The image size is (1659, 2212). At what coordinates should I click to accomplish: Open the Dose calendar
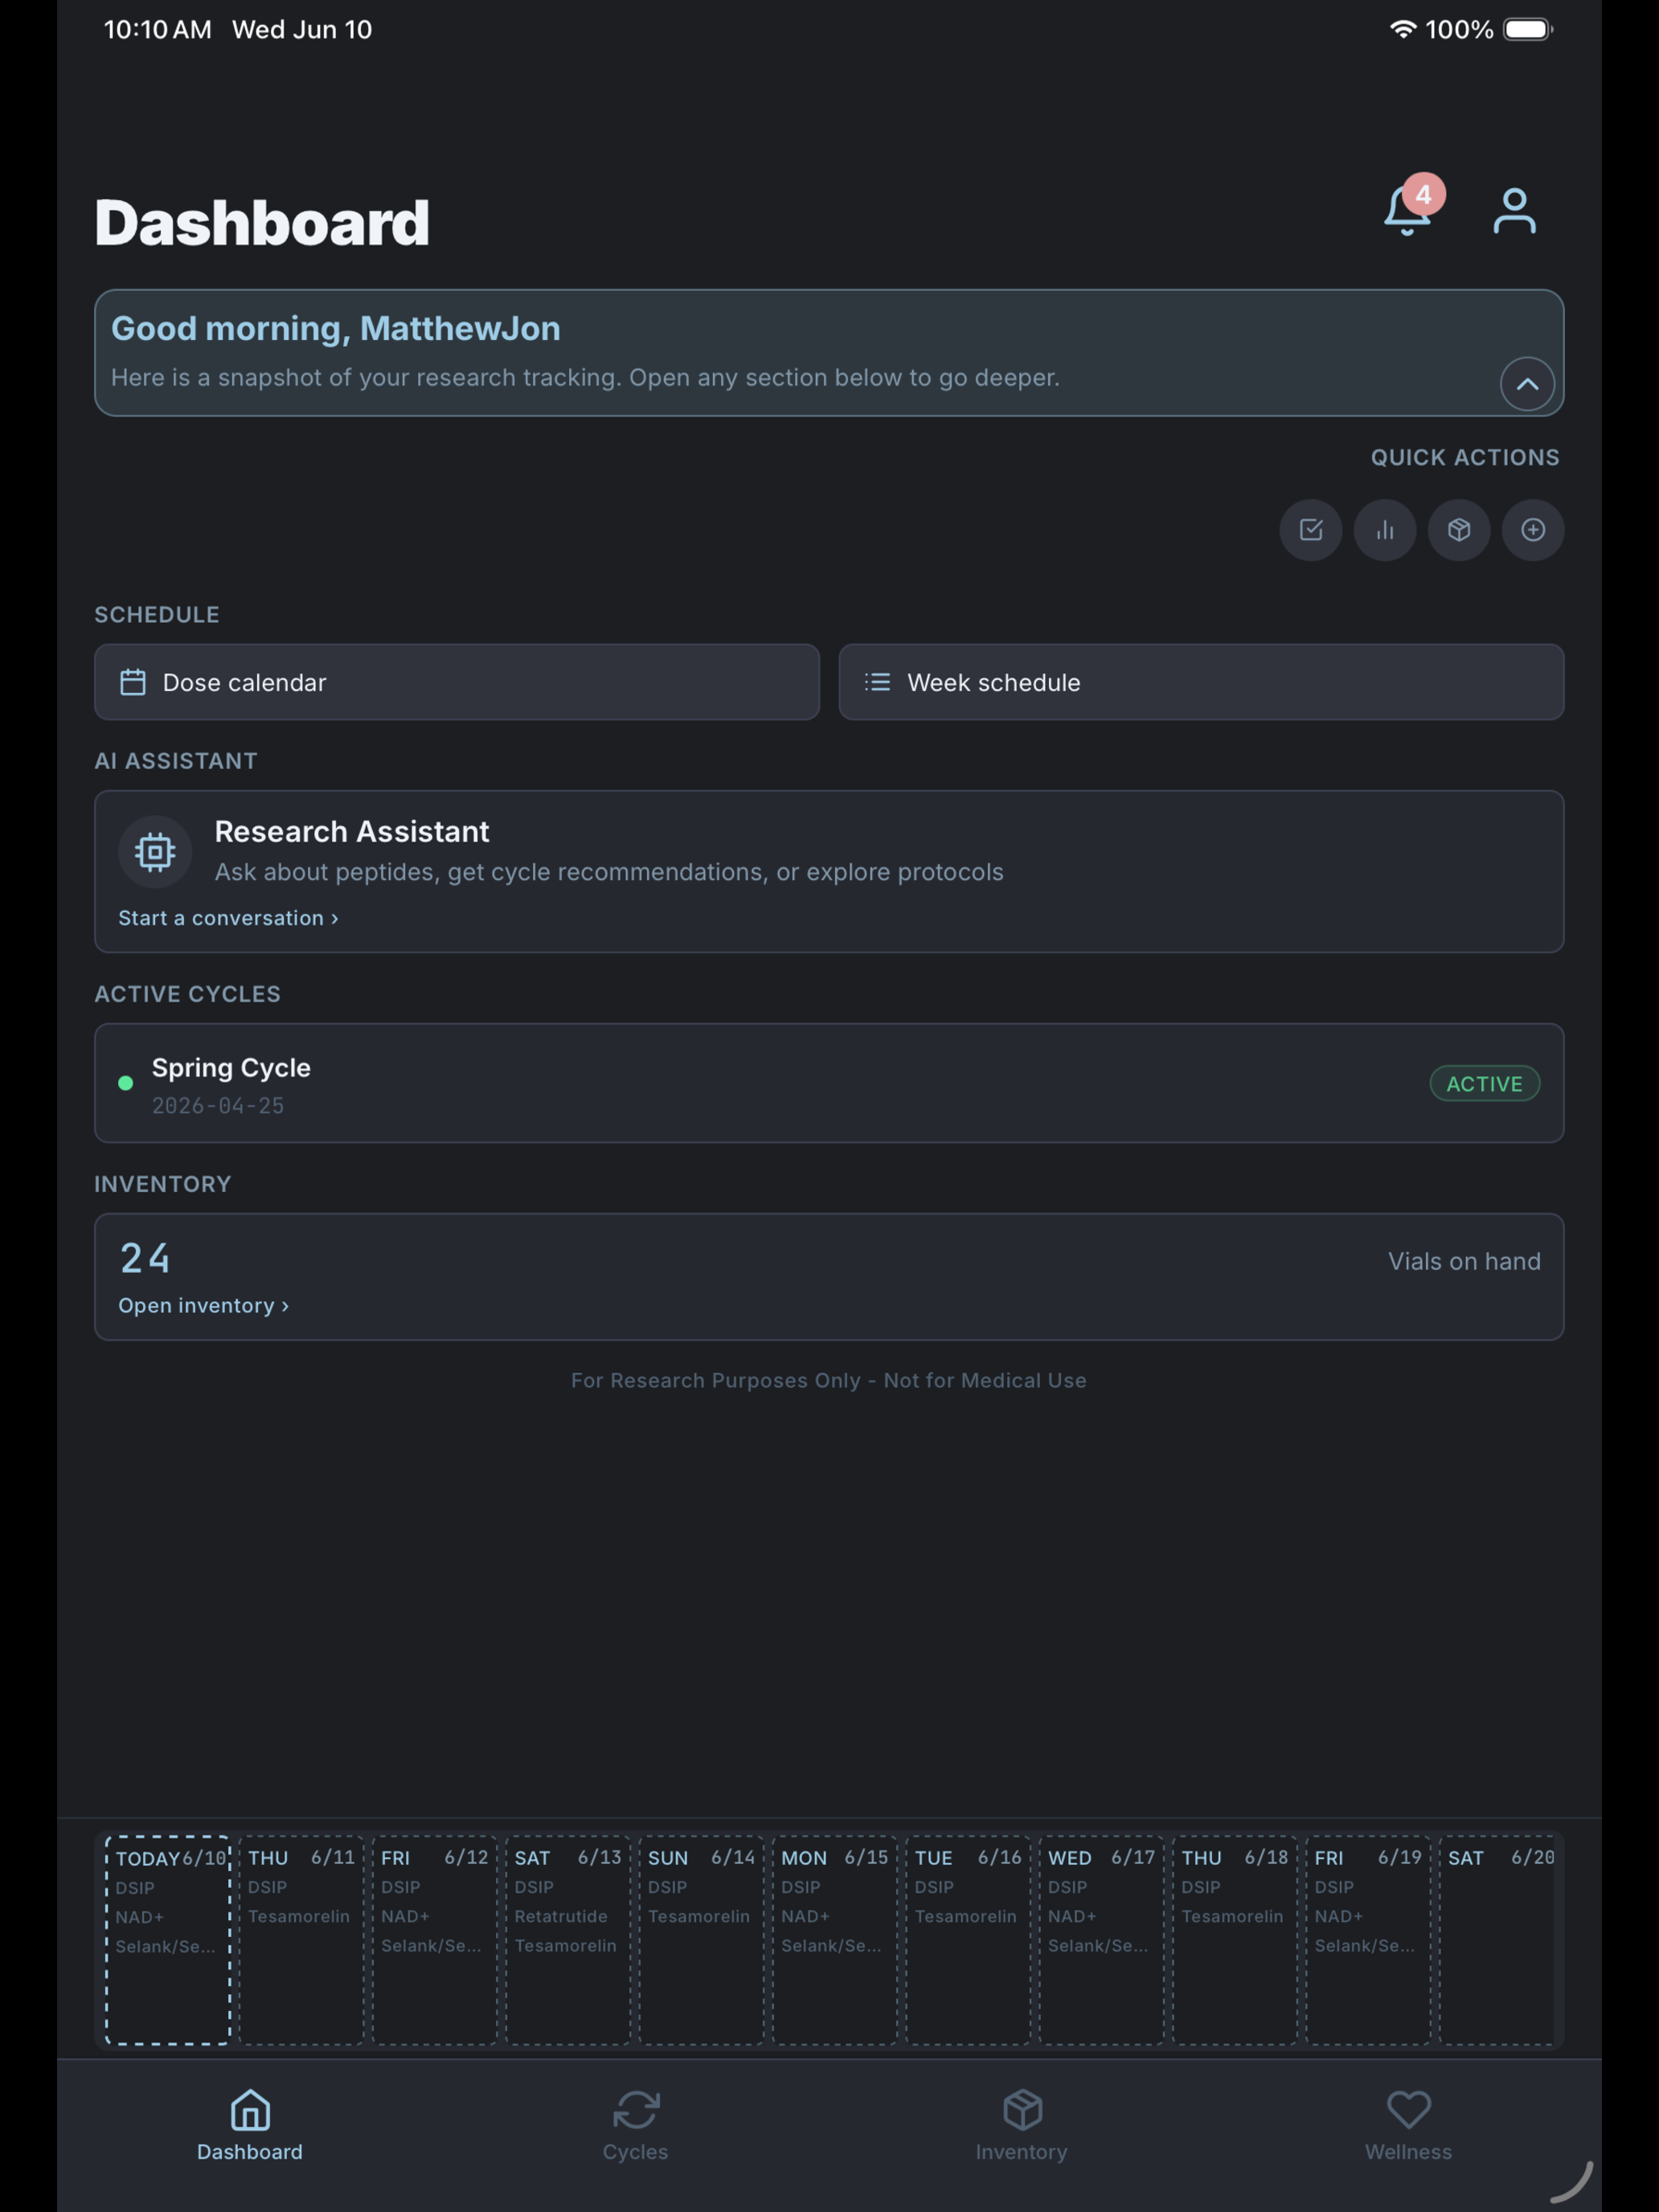(457, 682)
